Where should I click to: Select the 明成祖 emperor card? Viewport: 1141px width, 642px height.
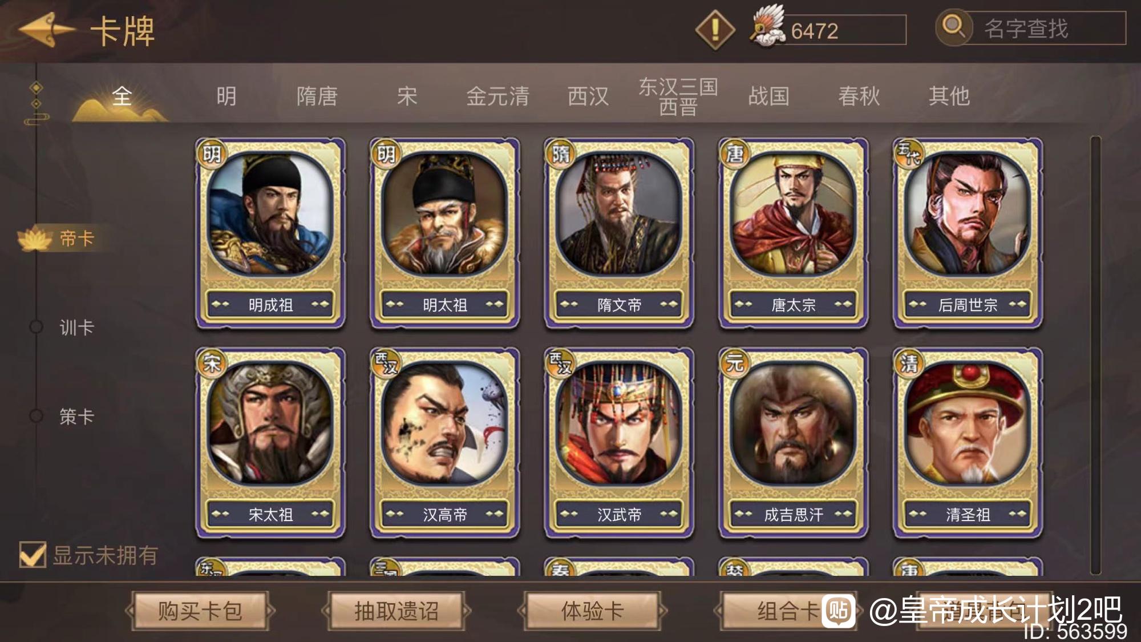tap(270, 233)
